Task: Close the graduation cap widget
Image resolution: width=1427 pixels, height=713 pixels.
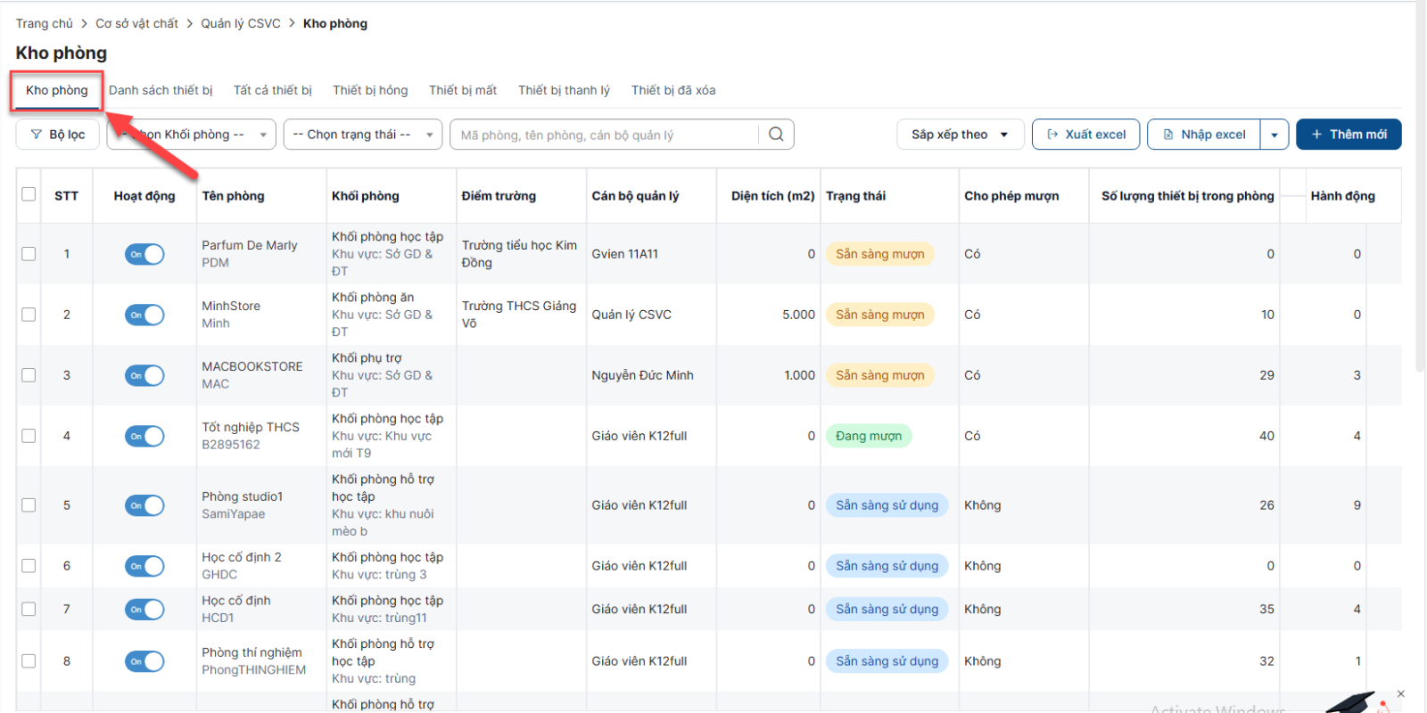Action: 1400,693
